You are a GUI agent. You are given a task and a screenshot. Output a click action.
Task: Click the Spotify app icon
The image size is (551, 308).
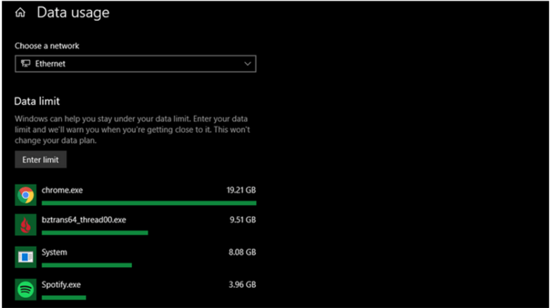(x=27, y=289)
